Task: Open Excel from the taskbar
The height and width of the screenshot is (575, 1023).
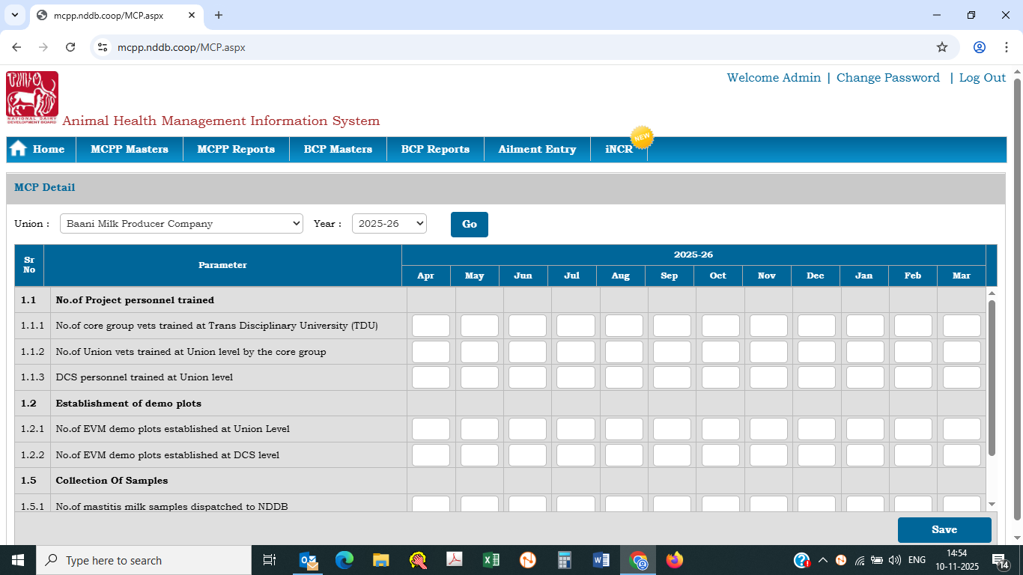Action: [491, 560]
